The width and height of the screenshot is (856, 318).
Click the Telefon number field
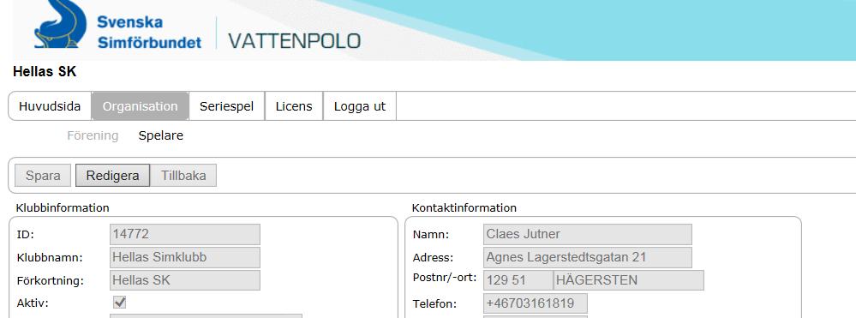536,303
